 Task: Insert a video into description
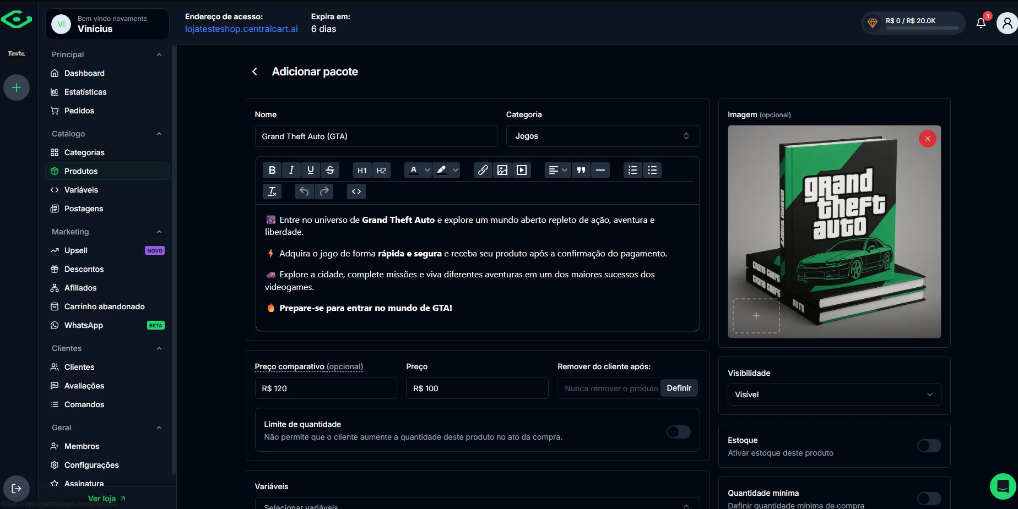pos(522,170)
